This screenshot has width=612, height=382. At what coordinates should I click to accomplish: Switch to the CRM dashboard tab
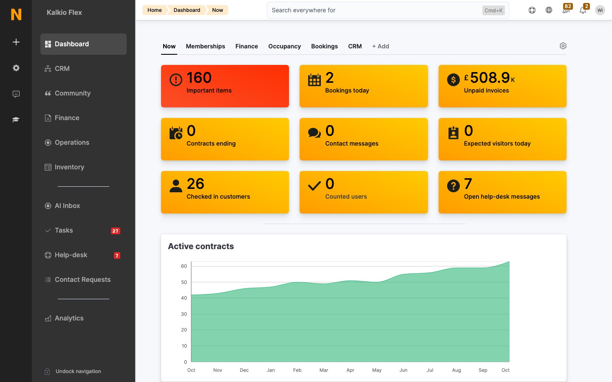pyautogui.click(x=355, y=46)
